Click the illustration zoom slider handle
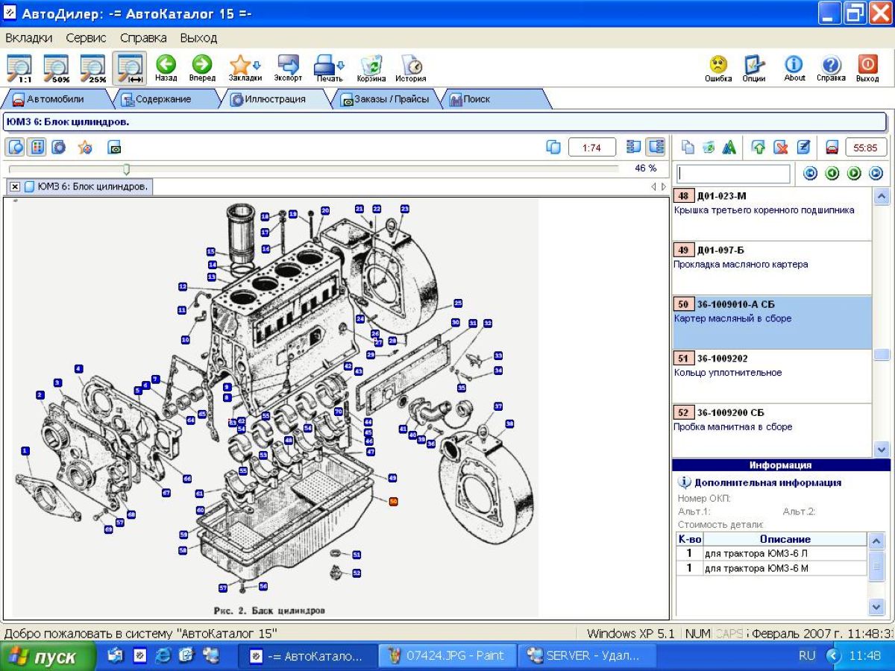The height and width of the screenshot is (671, 895). click(x=126, y=169)
